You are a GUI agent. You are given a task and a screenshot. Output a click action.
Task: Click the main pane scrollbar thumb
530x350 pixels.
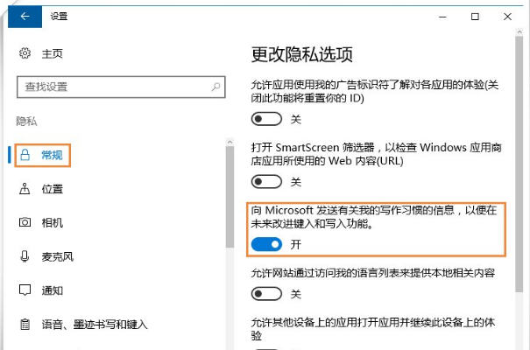point(519,164)
